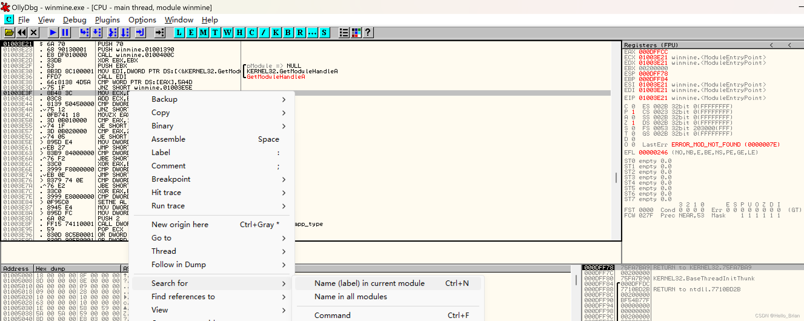The height and width of the screenshot is (321, 804).
Task: Expand the Run trace submenu
Action: coord(212,206)
